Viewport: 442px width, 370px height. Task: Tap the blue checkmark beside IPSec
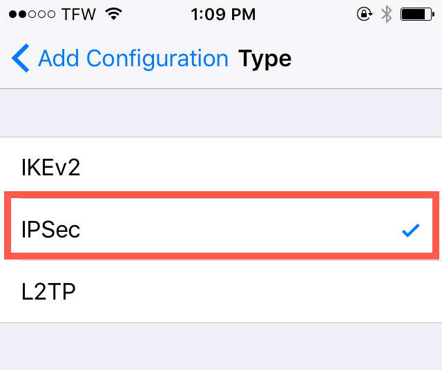click(411, 231)
